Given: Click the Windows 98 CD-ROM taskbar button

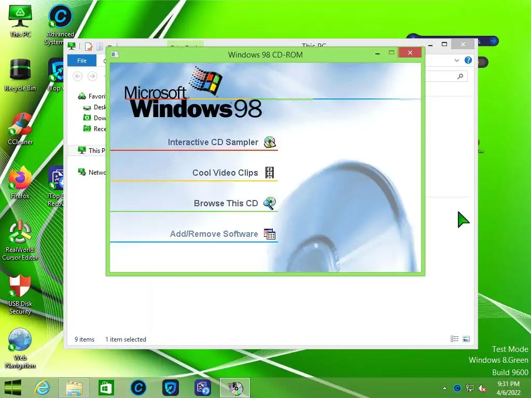Looking at the screenshot, I should [235, 388].
